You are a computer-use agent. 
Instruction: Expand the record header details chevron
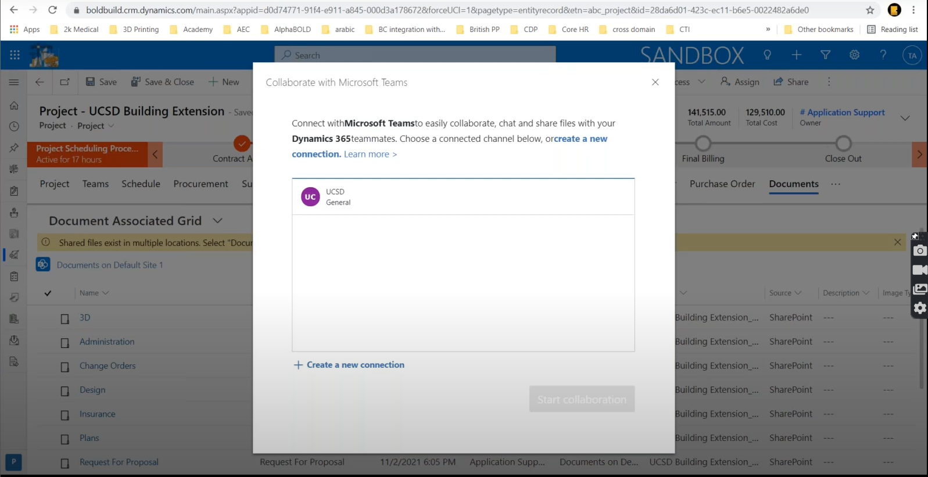pyautogui.click(x=905, y=118)
